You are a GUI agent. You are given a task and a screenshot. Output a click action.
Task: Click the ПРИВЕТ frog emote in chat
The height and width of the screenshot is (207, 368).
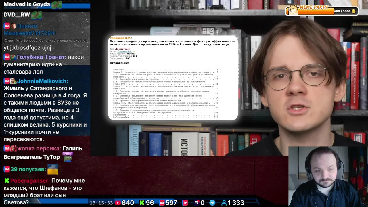pos(68,157)
